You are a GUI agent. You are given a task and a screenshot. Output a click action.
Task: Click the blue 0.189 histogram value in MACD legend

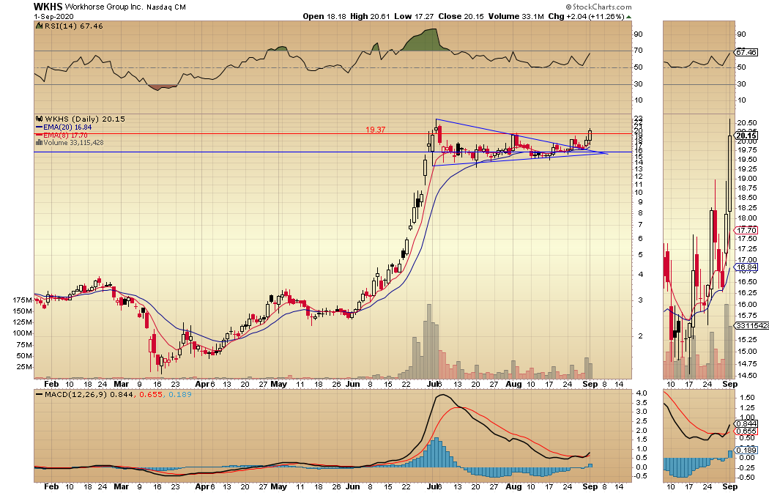[180, 394]
